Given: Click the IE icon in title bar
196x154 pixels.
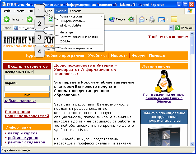Looking at the screenshot, I should click(x=4, y=5).
